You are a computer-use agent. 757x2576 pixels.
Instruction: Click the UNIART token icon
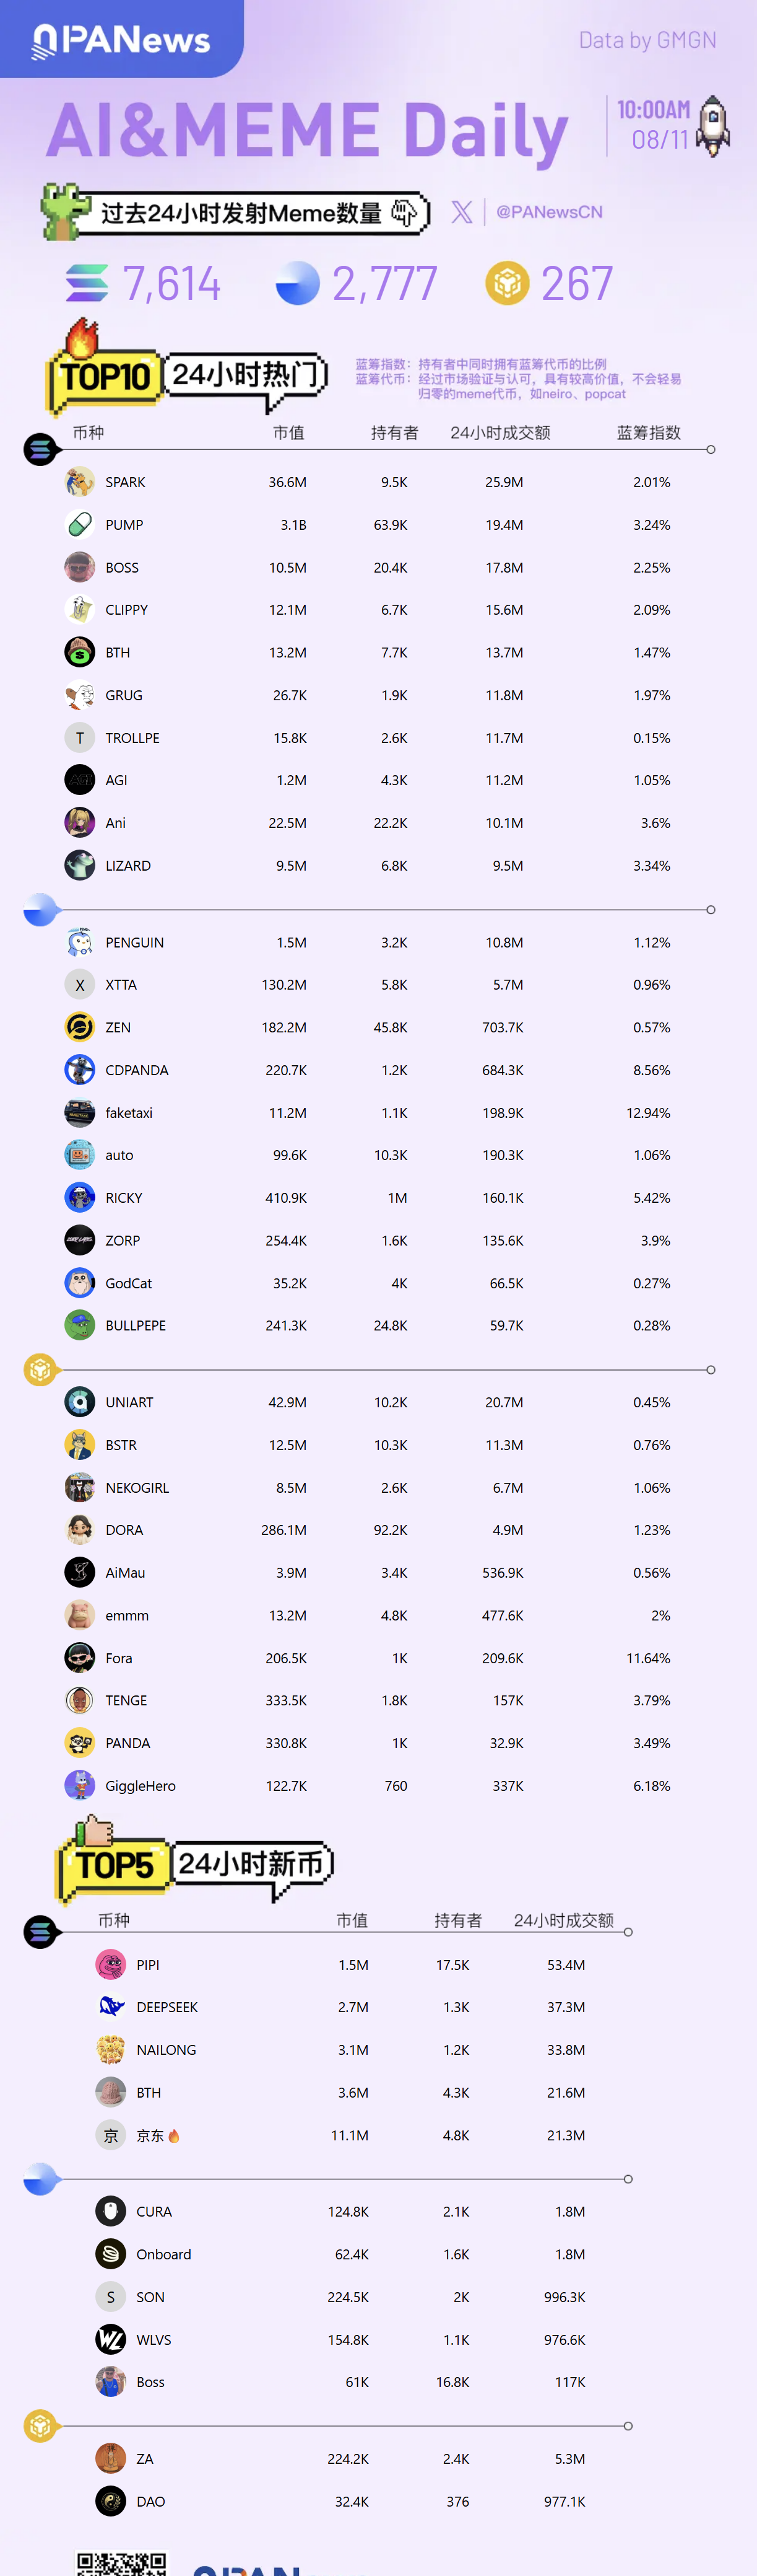click(80, 1402)
